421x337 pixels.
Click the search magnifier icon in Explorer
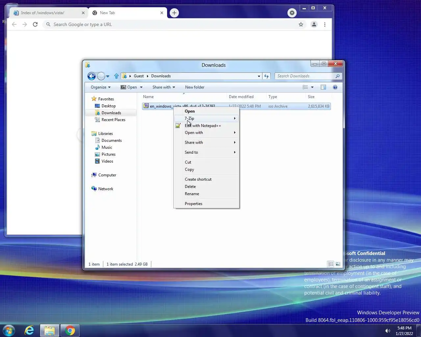[x=337, y=76]
